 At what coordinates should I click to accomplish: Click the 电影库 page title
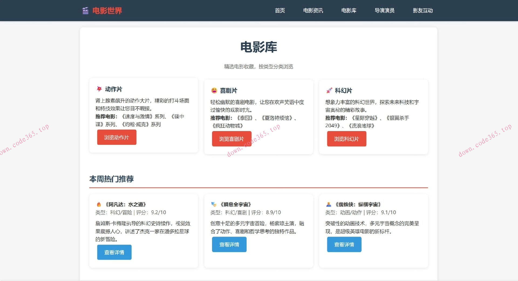coord(259,48)
